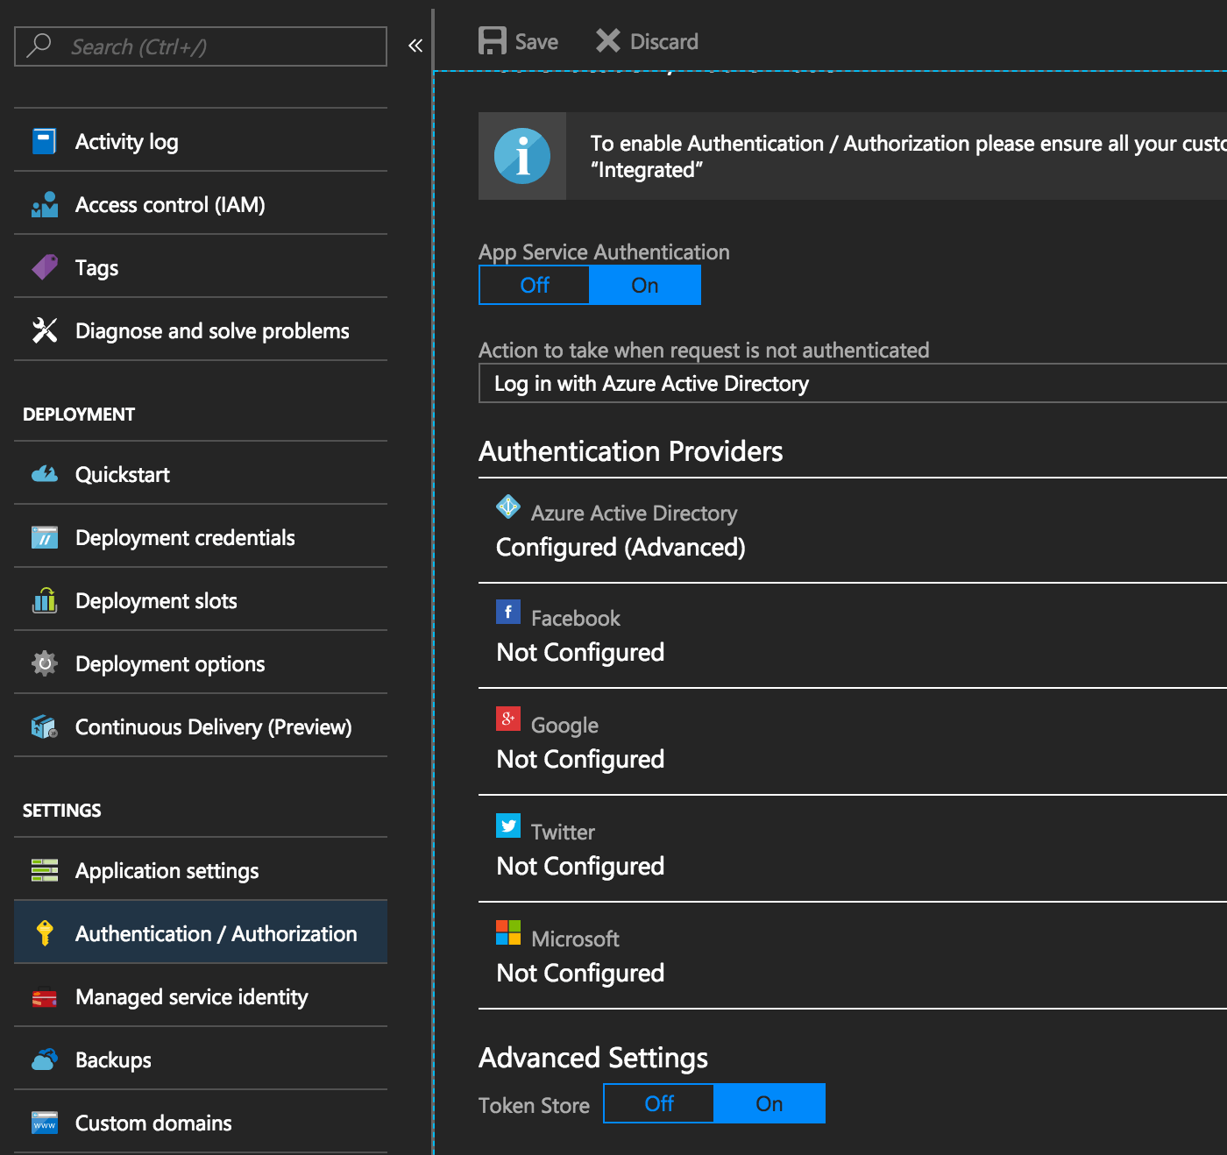
Task: Click the Twitter provider icon
Action: [508, 826]
